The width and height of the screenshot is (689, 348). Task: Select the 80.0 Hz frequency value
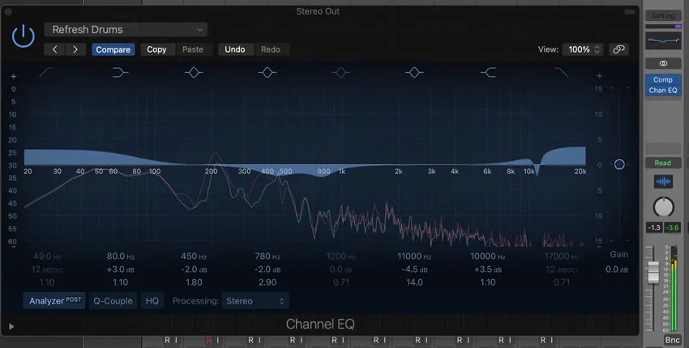tap(121, 257)
